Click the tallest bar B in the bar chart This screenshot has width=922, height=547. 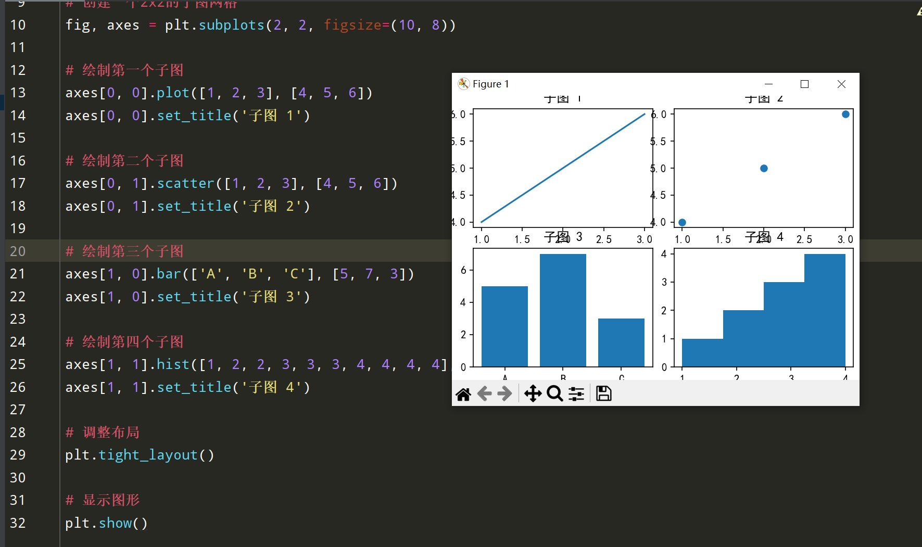563,310
